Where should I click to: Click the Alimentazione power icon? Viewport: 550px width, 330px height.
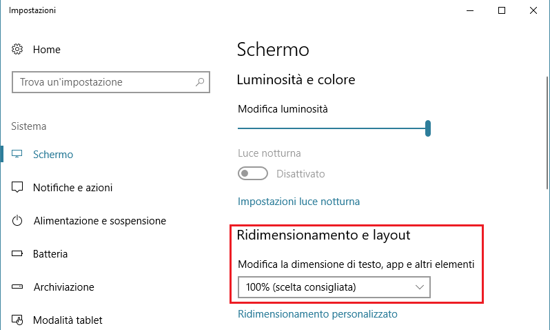(x=18, y=221)
